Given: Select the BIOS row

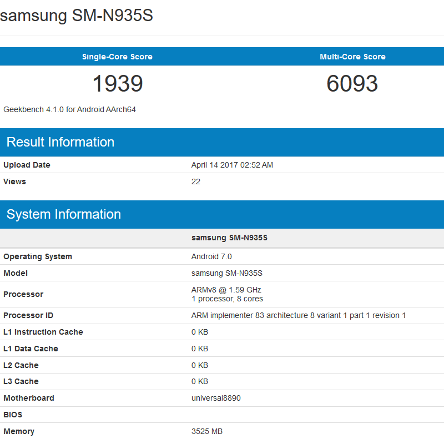Looking at the screenshot, I should pos(13,415).
